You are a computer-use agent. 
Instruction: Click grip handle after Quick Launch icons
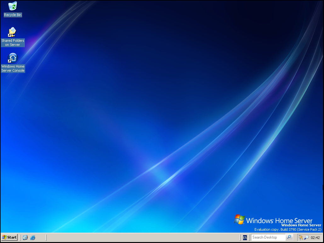tap(46, 238)
